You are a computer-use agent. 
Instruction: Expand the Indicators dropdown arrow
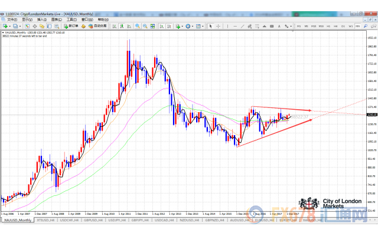coord(182,26)
